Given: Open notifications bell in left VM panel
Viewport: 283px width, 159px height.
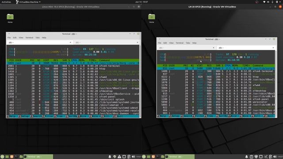Looking at the screenshot, I should pos(110,157).
